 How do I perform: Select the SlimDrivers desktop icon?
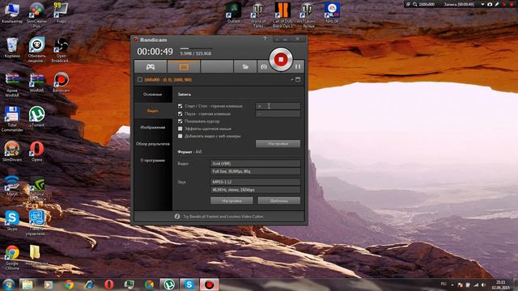coord(12,151)
